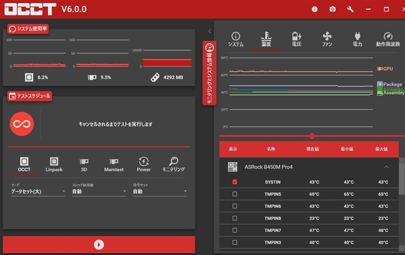Switch to the 電力 power tab
Image resolution: width=405 pixels, height=255 pixels.
coord(358,39)
